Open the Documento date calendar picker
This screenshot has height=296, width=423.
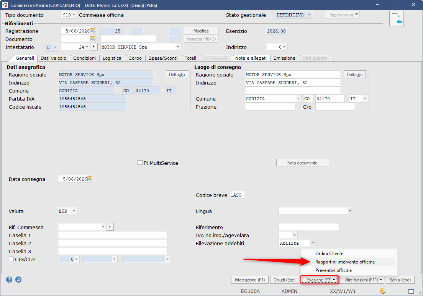coord(93,39)
